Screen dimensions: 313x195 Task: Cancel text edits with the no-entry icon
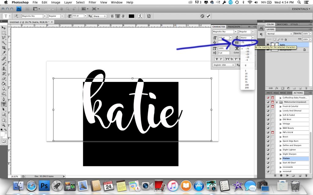(x=202, y=16)
